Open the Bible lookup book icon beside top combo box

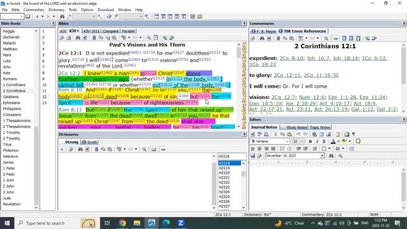pyautogui.click(x=28, y=17)
